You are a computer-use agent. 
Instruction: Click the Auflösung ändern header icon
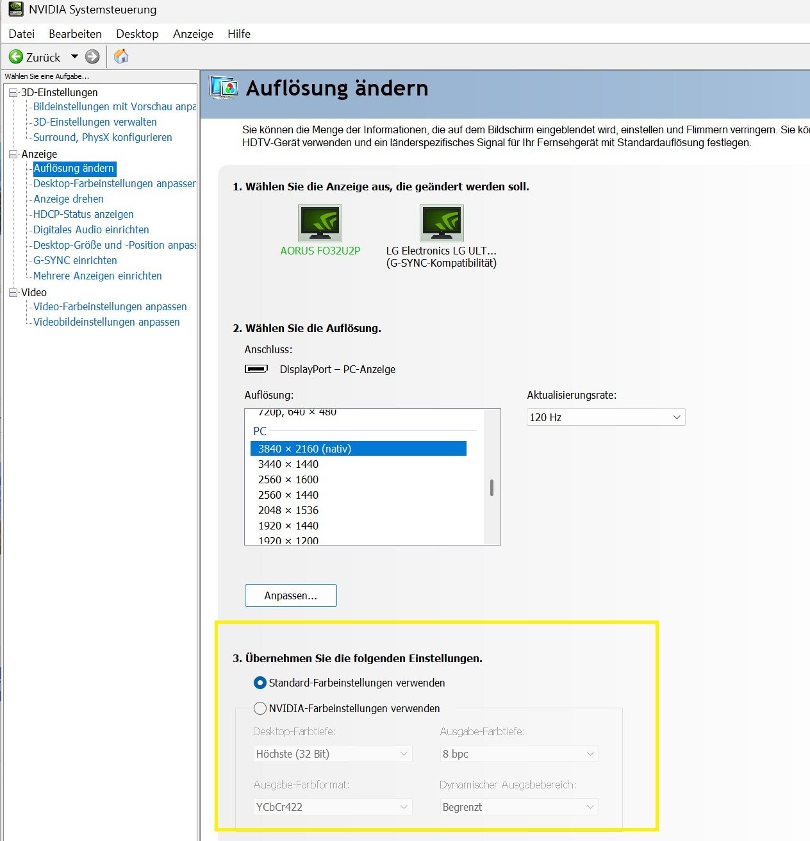(224, 87)
